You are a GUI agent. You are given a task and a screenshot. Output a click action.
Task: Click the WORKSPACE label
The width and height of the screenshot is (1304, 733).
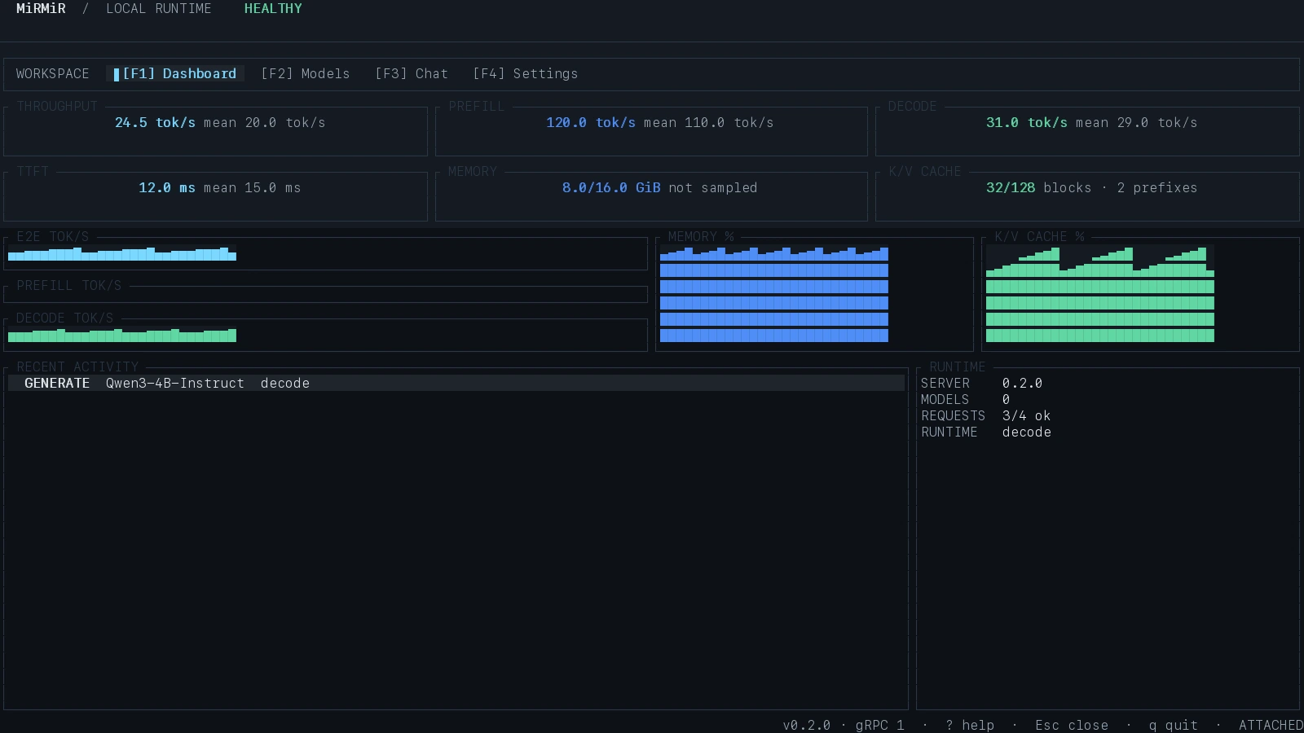click(x=53, y=73)
